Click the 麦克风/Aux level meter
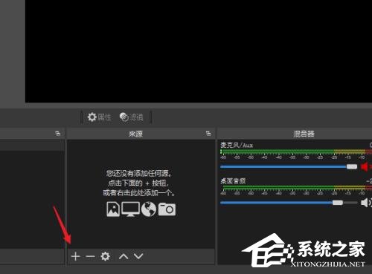The width and height of the screenshot is (372, 274). (296, 151)
